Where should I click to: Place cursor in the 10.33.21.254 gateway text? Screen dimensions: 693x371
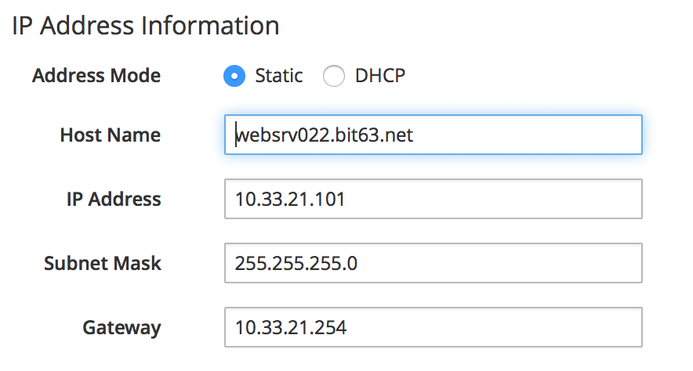pos(290,327)
